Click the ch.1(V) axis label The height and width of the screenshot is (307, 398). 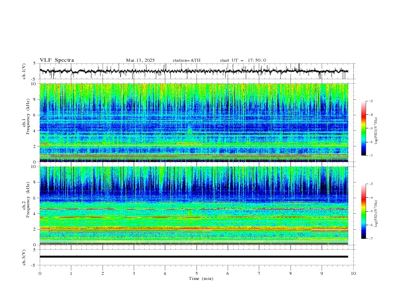pyautogui.click(x=24, y=71)
